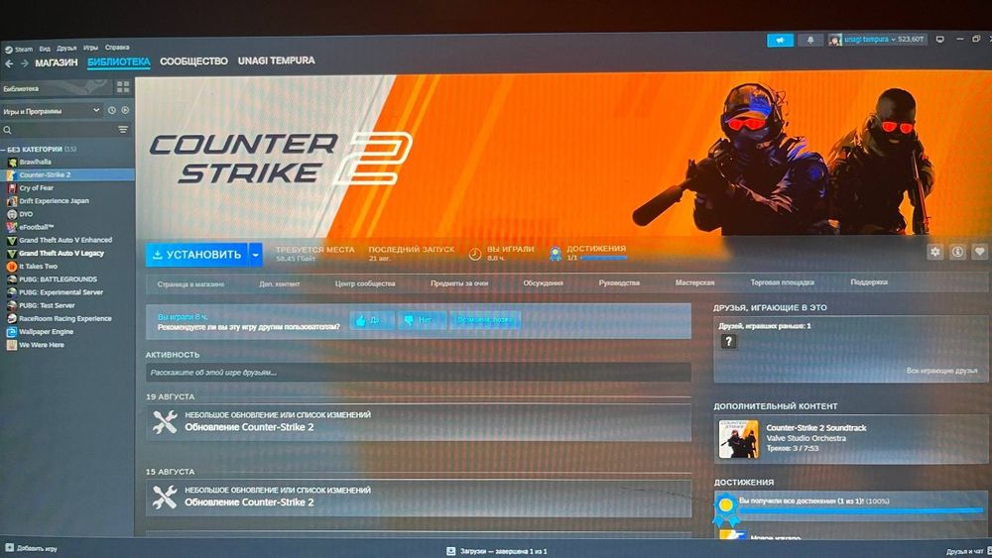Click the УСТАНОВИТЬ install button
Image resolution: width=992 pixels, height=558 pixels.
tap(196, 255)
